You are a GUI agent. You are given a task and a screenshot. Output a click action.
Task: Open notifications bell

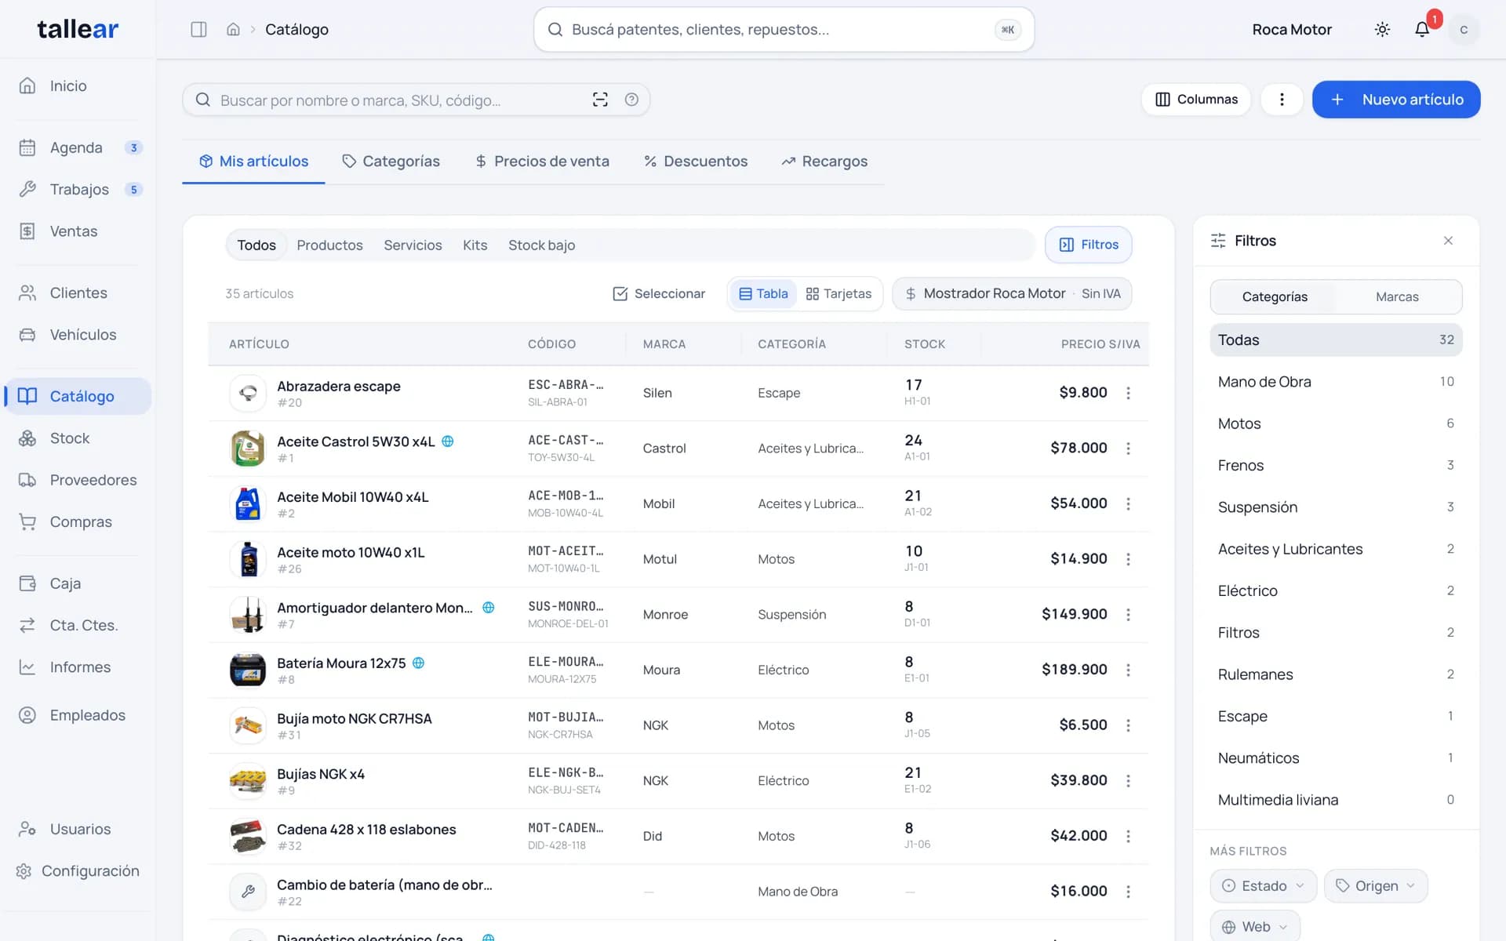tap(1422, 29)
